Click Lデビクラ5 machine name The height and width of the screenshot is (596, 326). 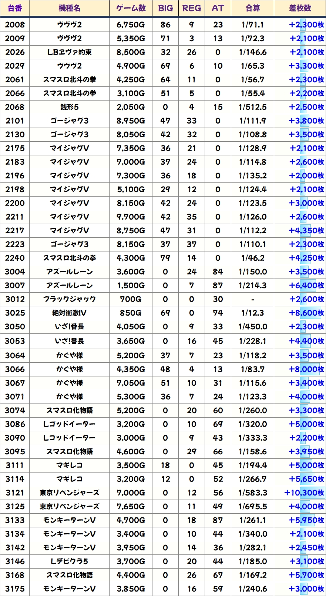point(69,562)
